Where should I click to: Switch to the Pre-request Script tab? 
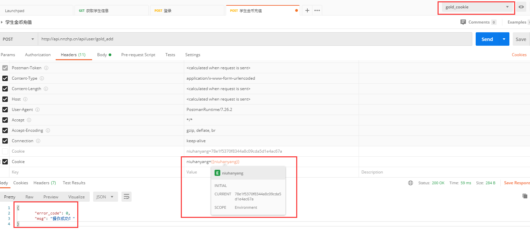(138, 55)
